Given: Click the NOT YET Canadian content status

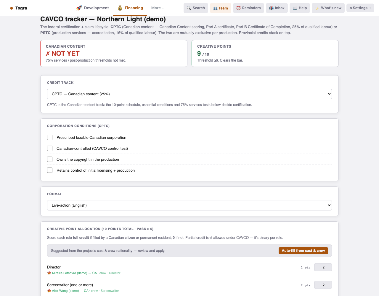Looking at the screenshot, I should point(63,54).
